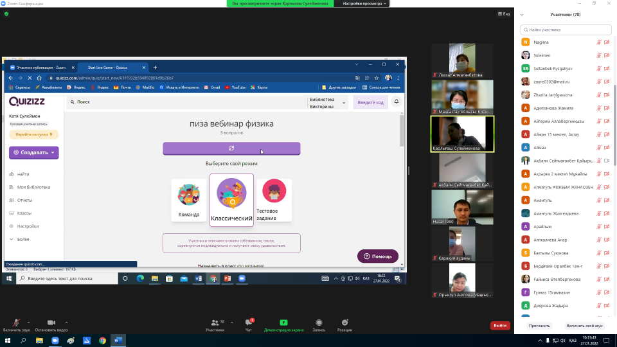Open найти in Quizizz sidebar
617x347 pixels.
coord(23,174)
